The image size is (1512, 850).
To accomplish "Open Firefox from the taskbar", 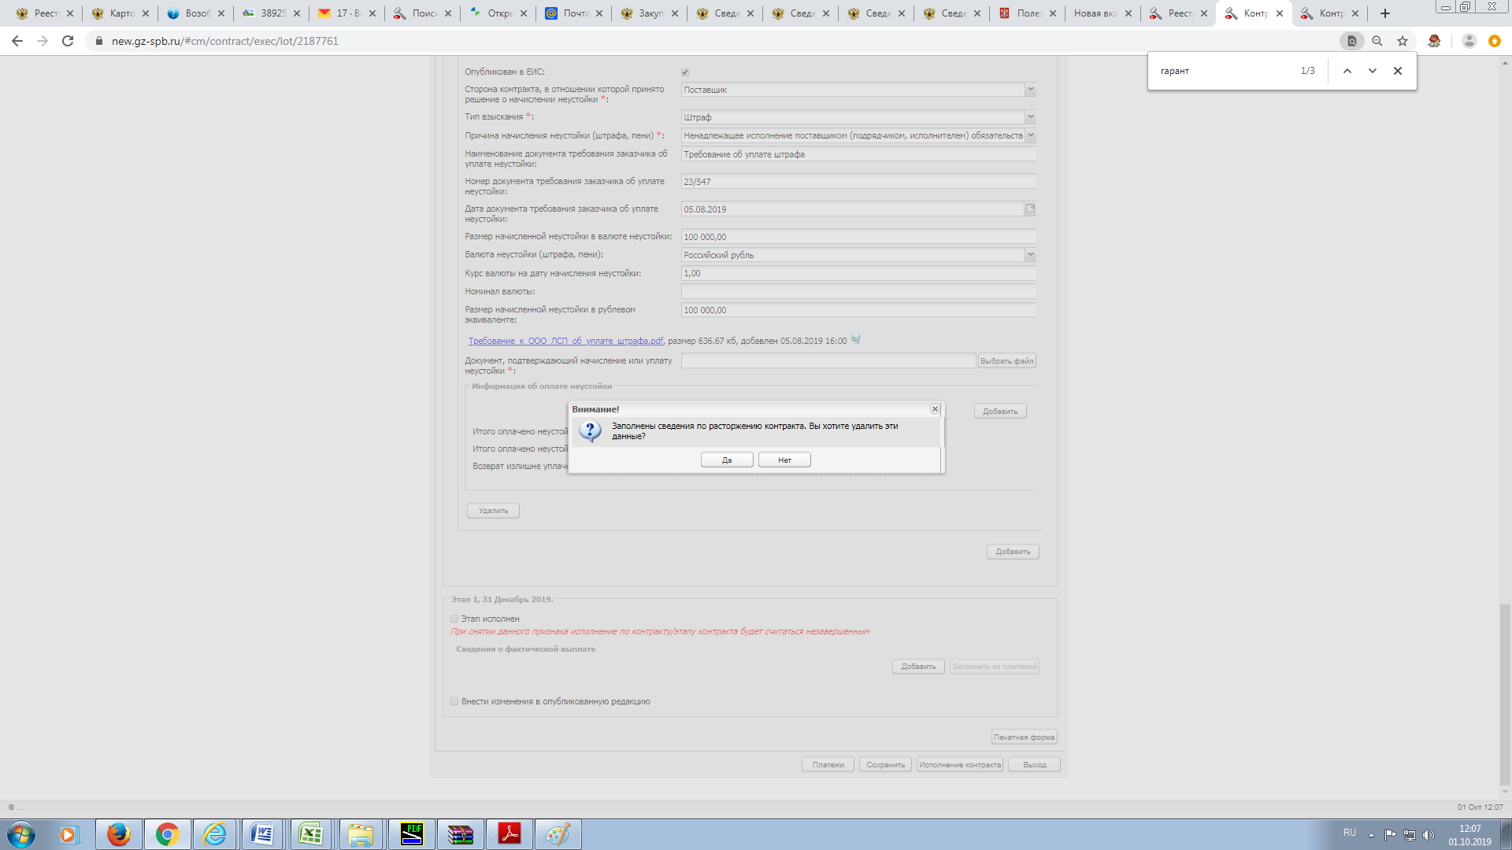I will click(119, 834).
